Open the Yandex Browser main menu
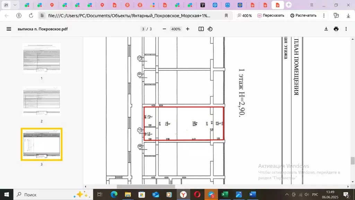The image size is (355, 200). (312, 5)
